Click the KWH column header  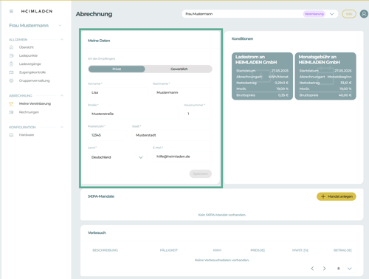(x=217, y=250)
